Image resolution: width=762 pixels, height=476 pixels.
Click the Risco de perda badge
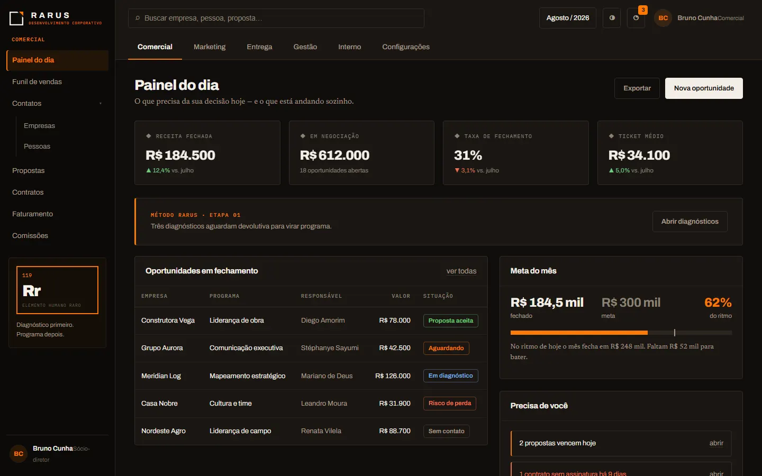tap(450, 403)
